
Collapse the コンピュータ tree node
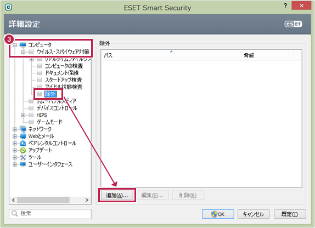(15, 45)
